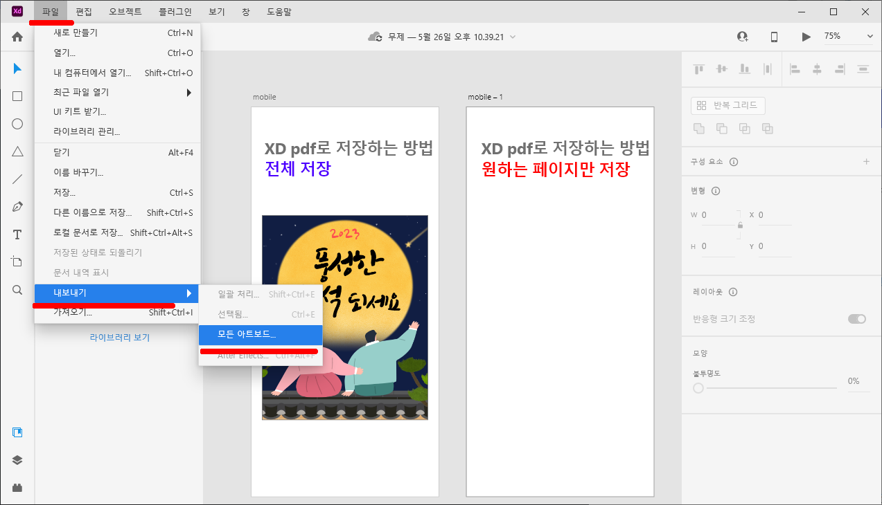
Task: Toggle the W/H aspect ratio lock
Action: coord(739,226)
